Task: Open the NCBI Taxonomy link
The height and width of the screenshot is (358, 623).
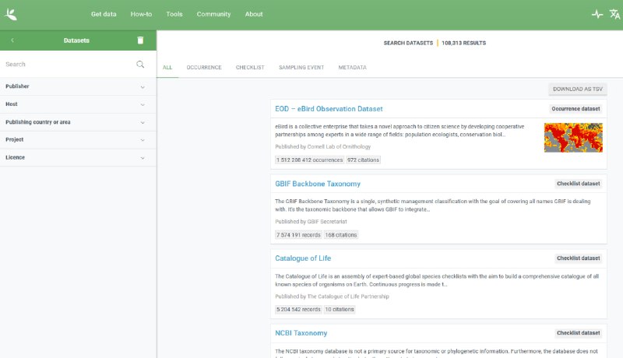Action: [x=301, y=333]
